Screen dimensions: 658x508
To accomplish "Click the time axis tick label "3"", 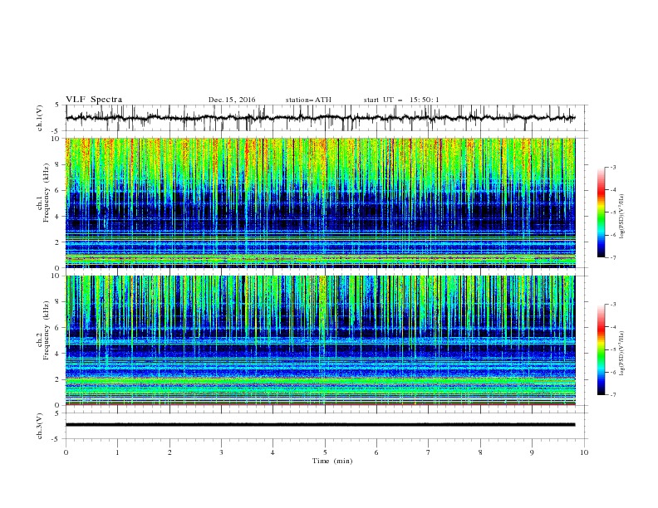I will (x=221, y=452).
